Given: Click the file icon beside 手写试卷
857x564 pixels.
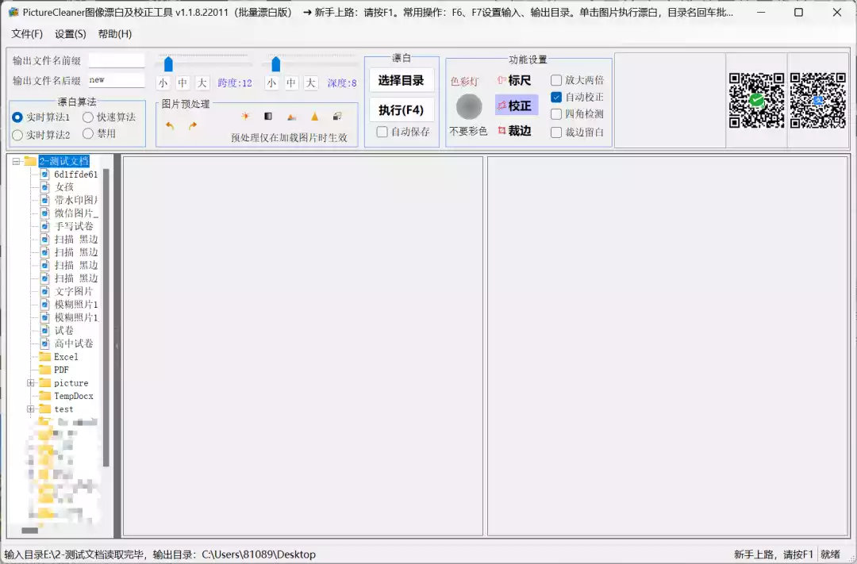Looking at the screenshot, I should point(44,226).
